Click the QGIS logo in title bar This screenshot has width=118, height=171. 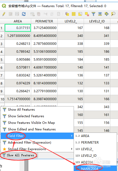pos(4,6)
